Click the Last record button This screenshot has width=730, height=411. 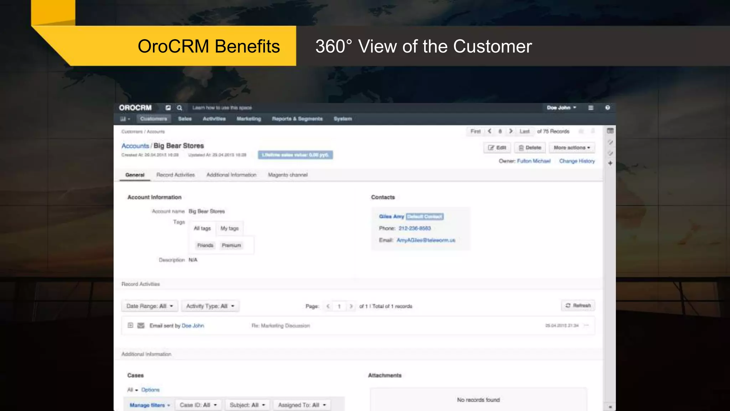(525, 131)
